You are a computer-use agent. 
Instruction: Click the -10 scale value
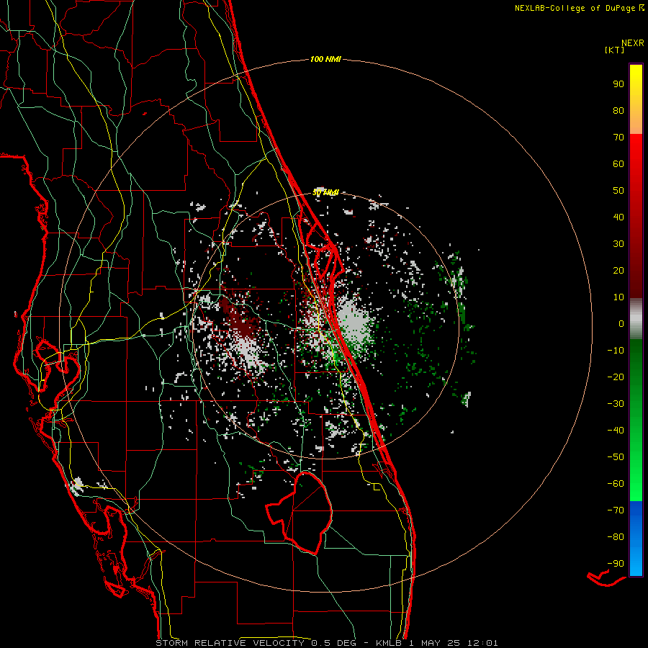(x=616, y=351)
